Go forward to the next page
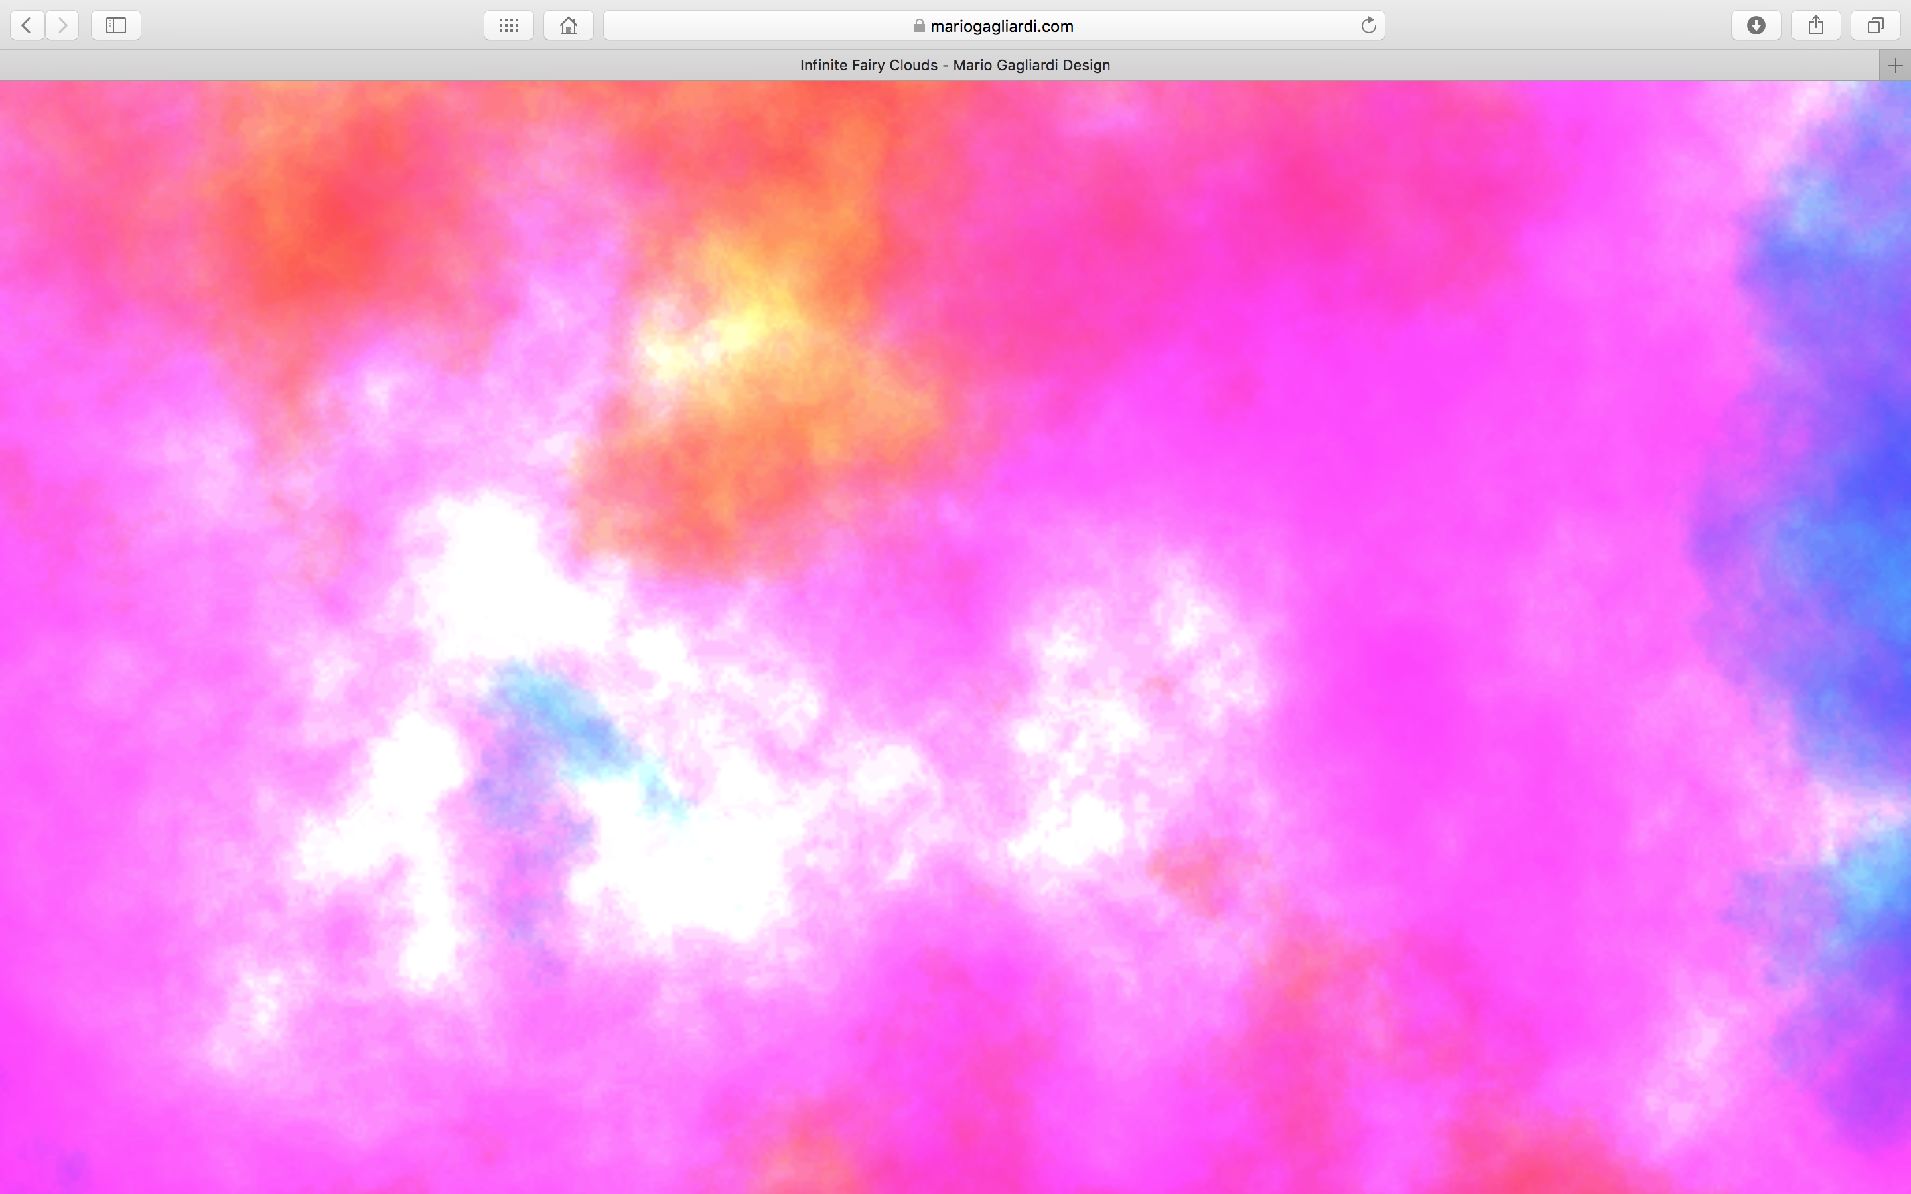The height and width of the screenshot is (1194, 1911). click(62, 25)
